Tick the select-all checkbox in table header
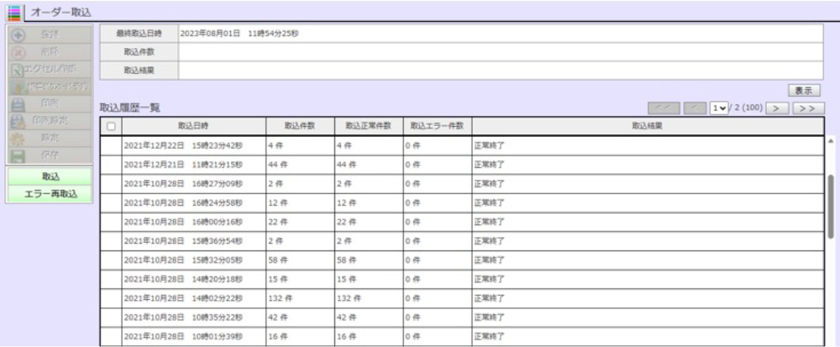The image size is (840, 347). coord(111,126)
